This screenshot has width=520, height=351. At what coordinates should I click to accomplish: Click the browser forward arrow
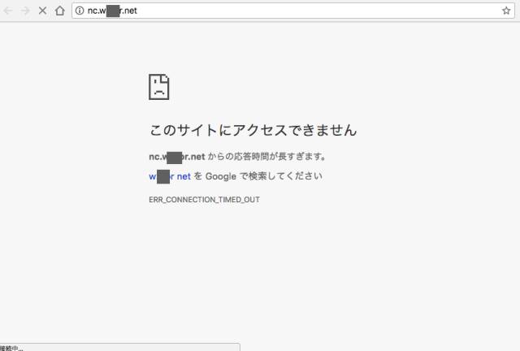[25, 11]
